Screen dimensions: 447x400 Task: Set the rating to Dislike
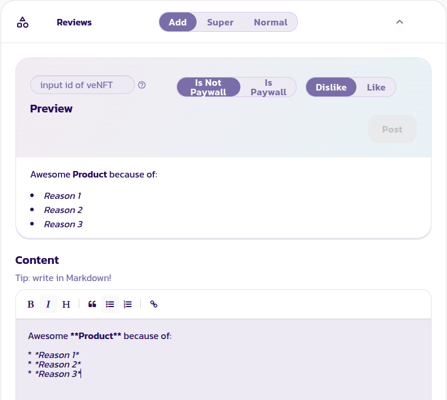[x=331, y=88]
